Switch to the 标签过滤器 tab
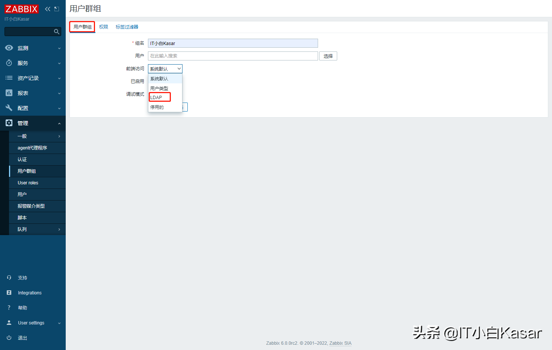 click(127, 27)
